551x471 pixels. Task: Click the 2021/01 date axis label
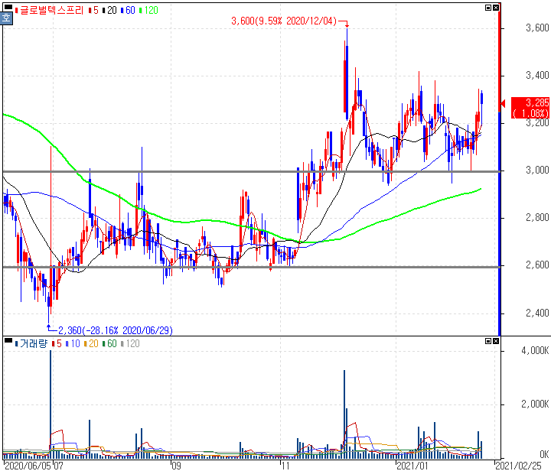click(412, 466)
